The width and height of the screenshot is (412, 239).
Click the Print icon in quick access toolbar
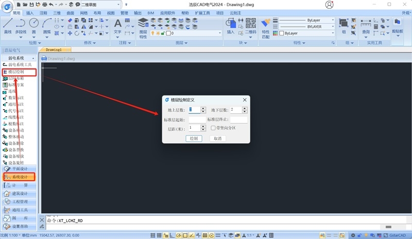pos(45,5)
